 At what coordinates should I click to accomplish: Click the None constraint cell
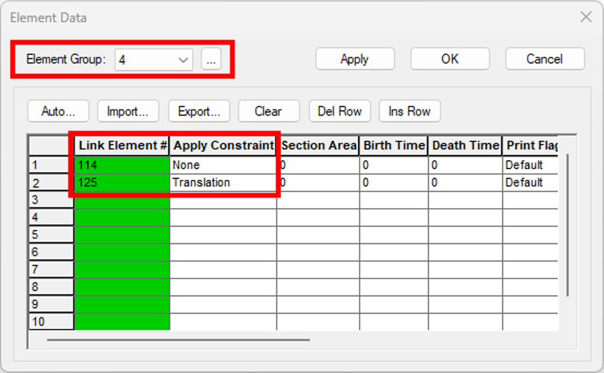[x=223, y=165]
